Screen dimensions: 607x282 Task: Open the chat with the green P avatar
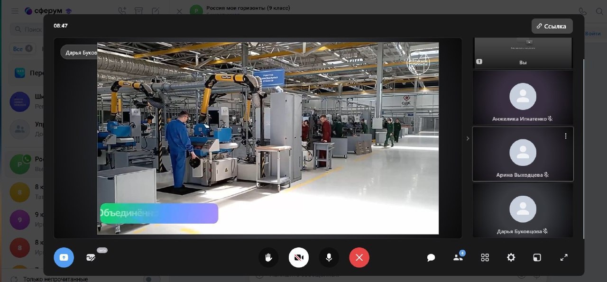pos(20,164)
